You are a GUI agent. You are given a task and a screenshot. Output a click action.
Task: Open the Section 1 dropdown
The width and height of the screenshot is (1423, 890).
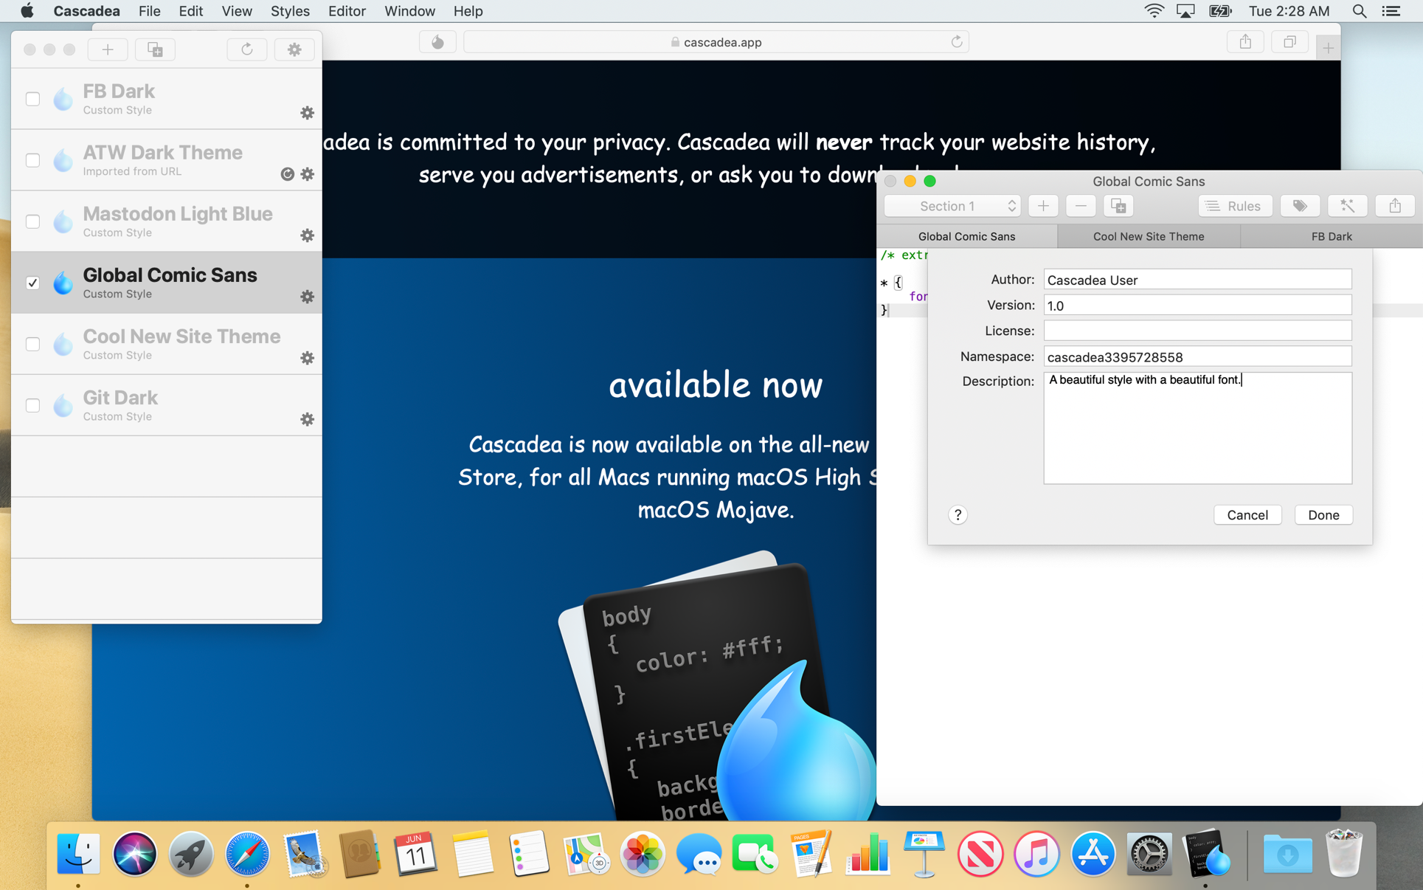(x=952, y=206)
